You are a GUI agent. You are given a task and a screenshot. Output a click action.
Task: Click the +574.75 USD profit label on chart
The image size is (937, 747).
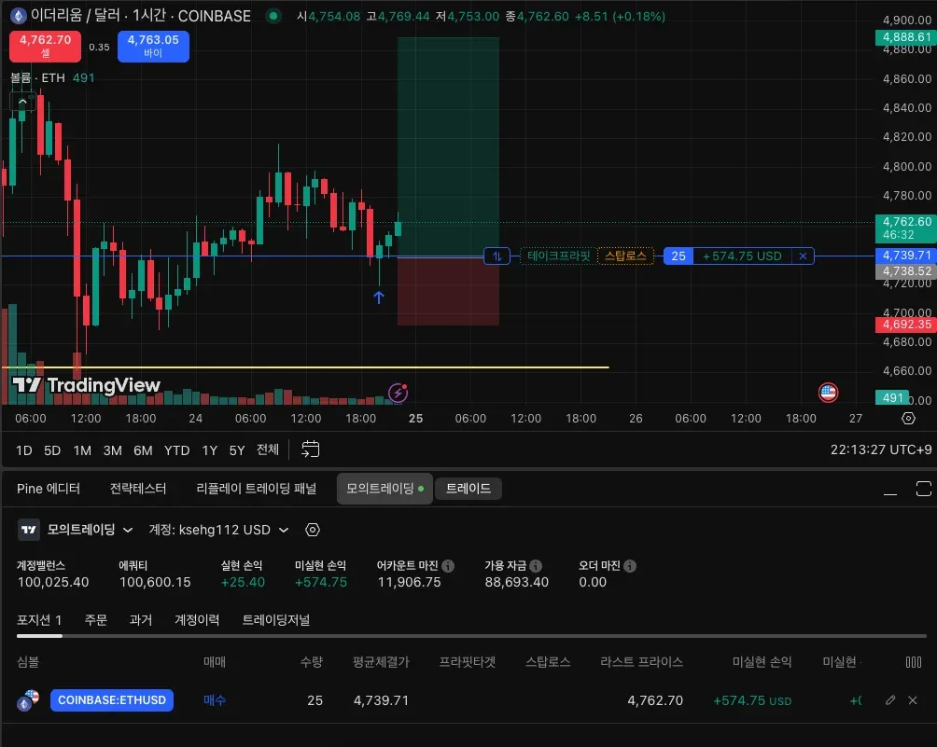(742, 256)
